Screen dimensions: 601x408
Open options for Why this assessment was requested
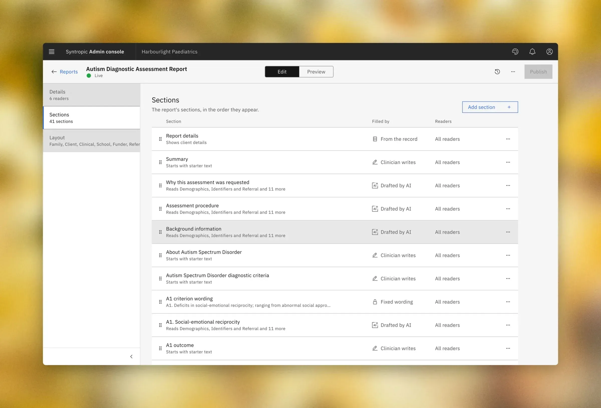(508, 186)
